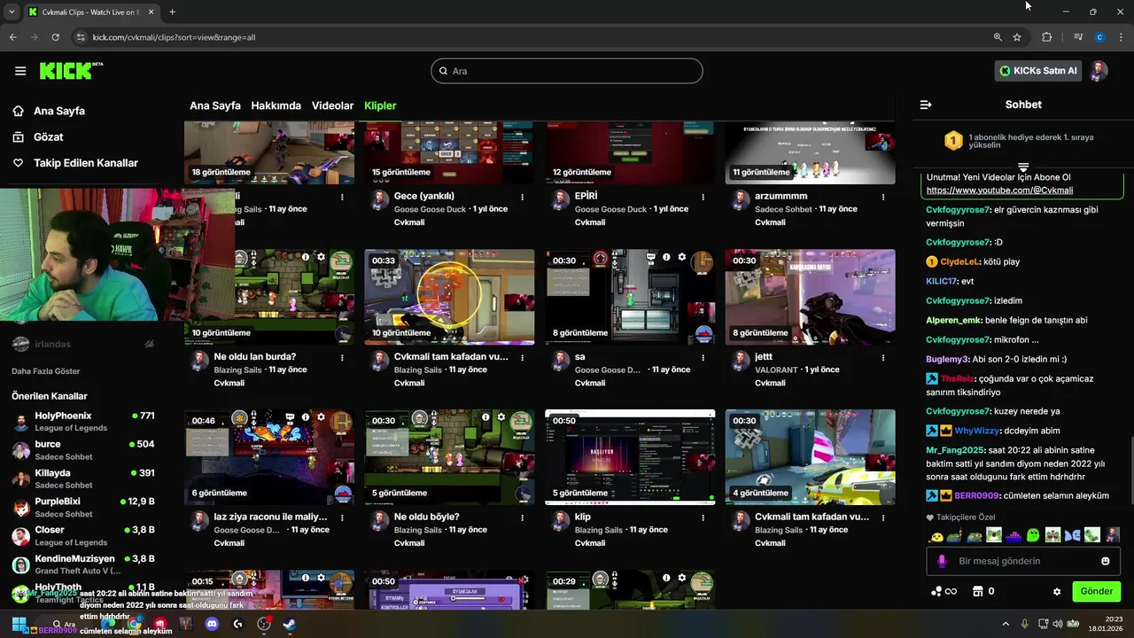Select the Klipler tab
Viewport: 1134px width, 638px height.
(x=380, y=105)
